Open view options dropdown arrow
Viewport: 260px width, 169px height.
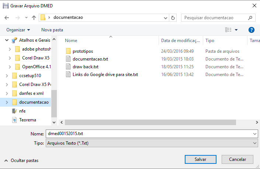tap(236, 30)
